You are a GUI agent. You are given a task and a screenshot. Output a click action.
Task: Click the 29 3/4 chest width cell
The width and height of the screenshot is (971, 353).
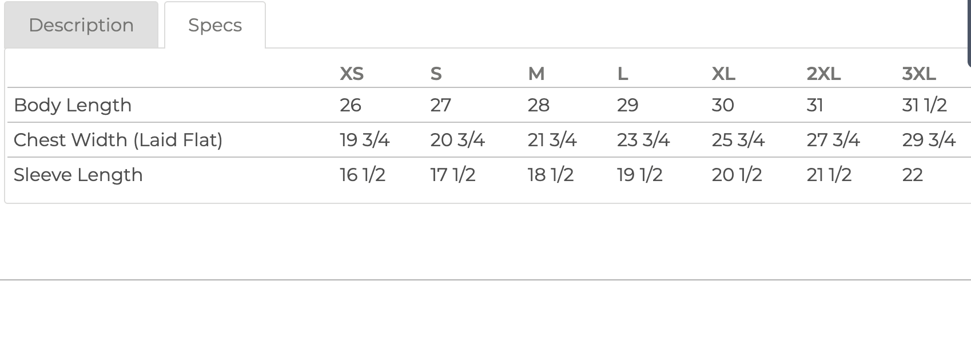929,140
